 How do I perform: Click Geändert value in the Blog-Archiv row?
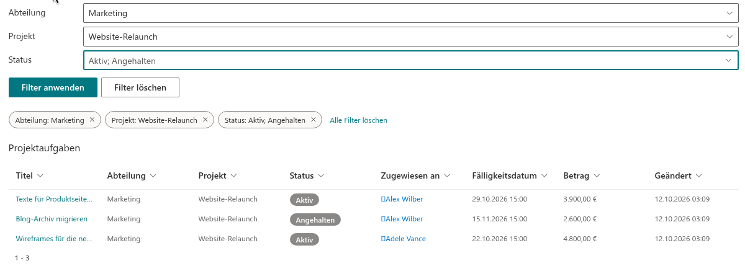click(682, 219)
